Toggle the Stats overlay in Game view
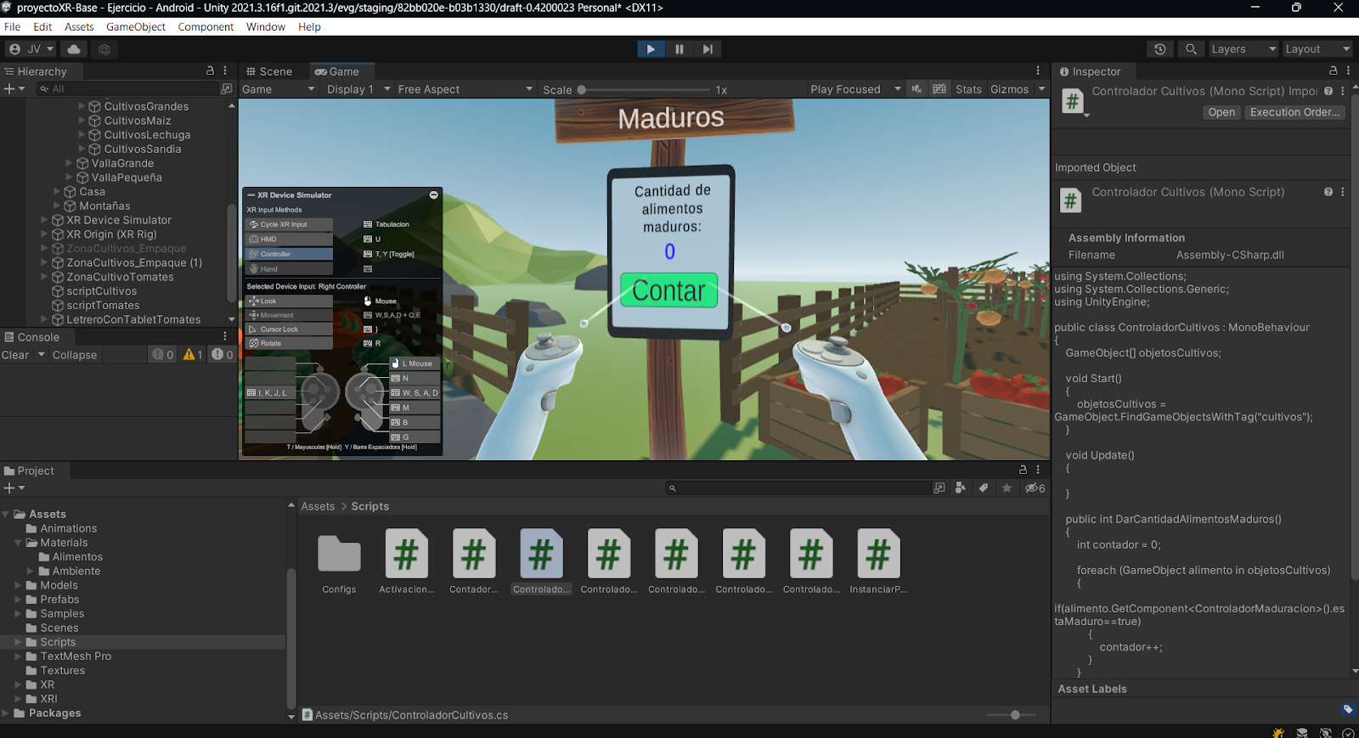Viewport: 1359px width, 738px height. click(x=967, y=89)
